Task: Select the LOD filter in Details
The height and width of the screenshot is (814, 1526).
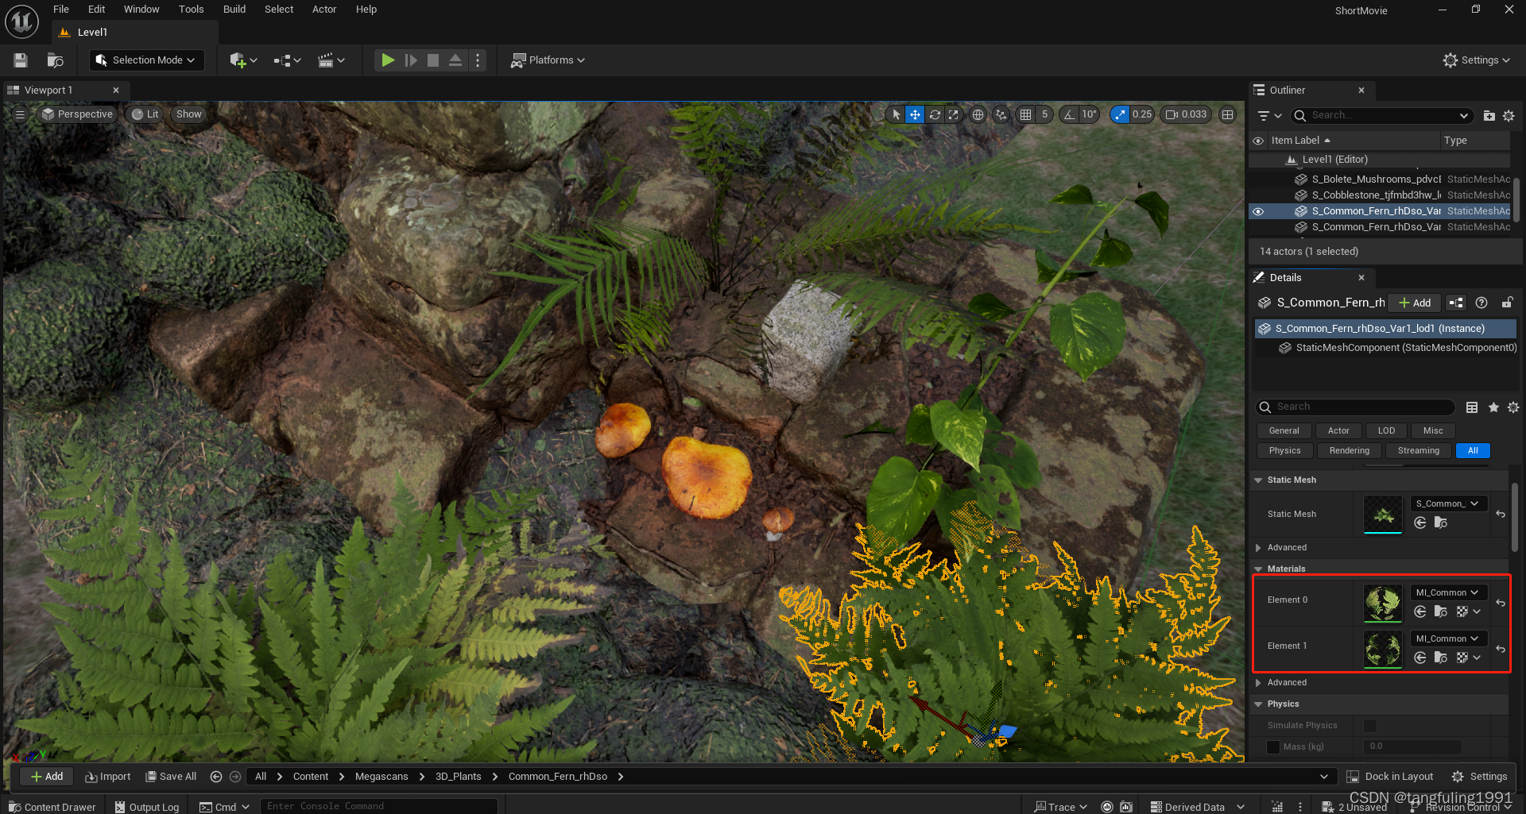Action: [x=1386, y=430]
